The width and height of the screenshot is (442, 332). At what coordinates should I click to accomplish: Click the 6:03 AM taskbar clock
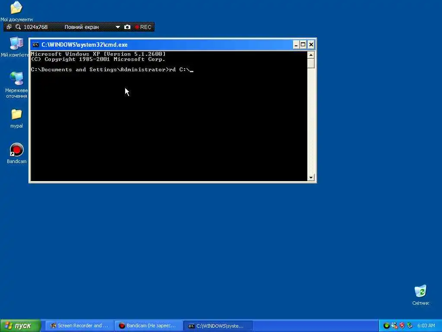[426, 326]
